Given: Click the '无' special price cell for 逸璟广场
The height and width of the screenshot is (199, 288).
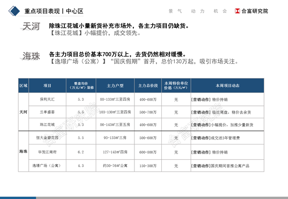Looking at the screenshot, I should click(x=176, y=165).
